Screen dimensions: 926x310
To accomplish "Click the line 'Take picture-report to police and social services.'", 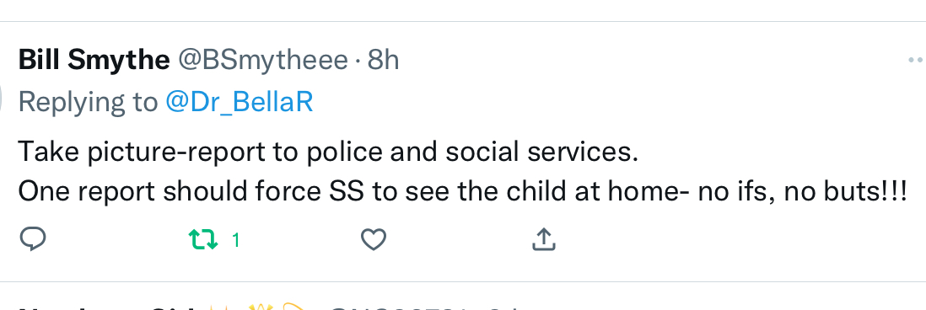I will pyautogui.click(x=328, y=152).
